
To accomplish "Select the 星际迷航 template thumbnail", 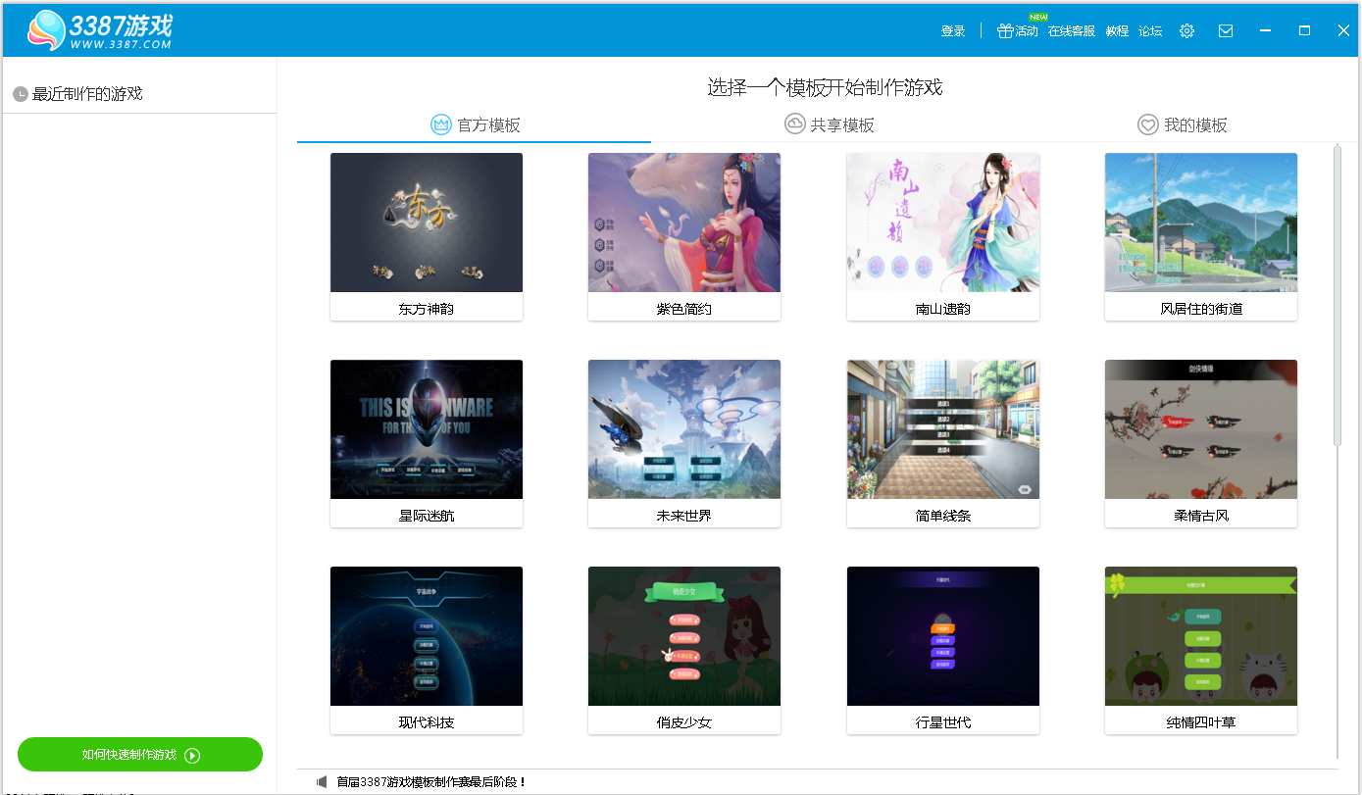I will pyautogui.click(x=427, y=429).
